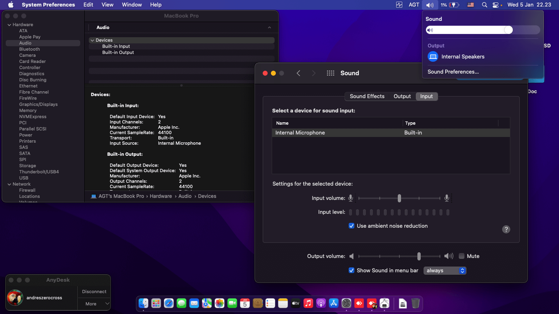559x314 pixels.
Task: Open App Store from the Dock
Action: (334, 303)
